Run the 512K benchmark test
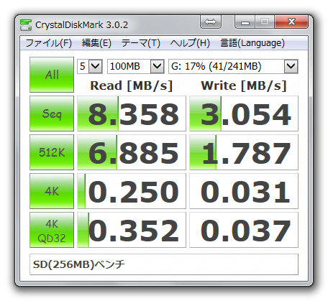This screenshot has height=301, width=328. point(52,152)
